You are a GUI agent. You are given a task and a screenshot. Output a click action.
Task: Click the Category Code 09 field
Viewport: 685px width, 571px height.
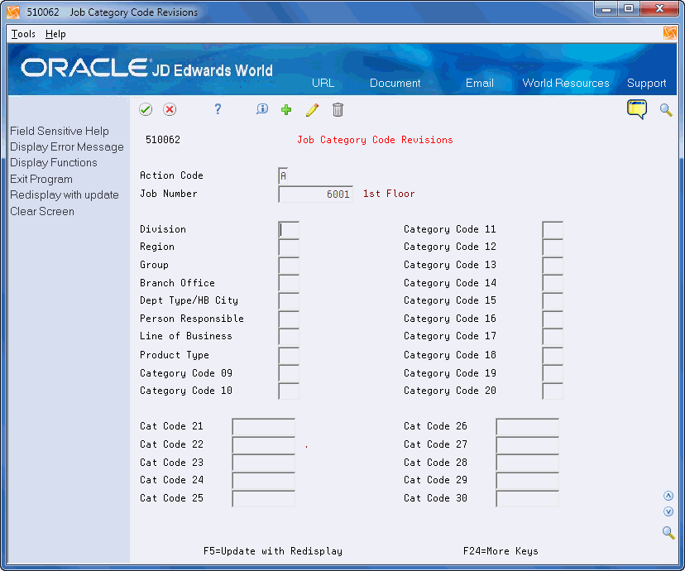[x=289, y=373]
